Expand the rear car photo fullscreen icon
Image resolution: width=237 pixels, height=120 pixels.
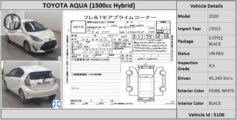click(56, 104)
